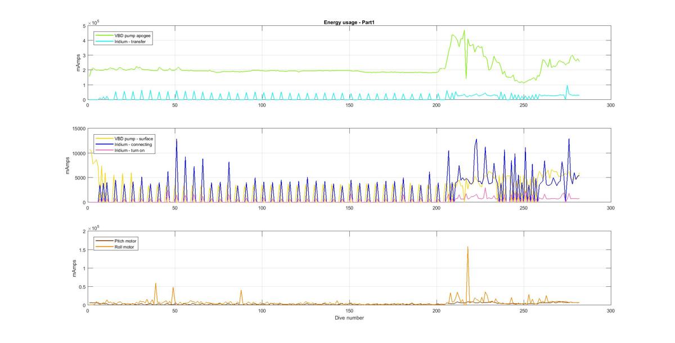Click the '1.5' tick on bottom plot
The height and width of the screenshot is (343, 675).
tap(81, 250)
